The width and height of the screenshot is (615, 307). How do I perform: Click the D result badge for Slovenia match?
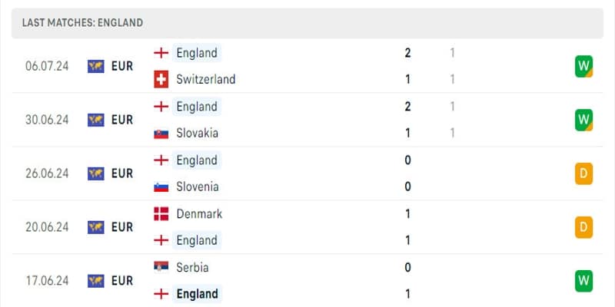pyautogui.click(x=583, y=173)
